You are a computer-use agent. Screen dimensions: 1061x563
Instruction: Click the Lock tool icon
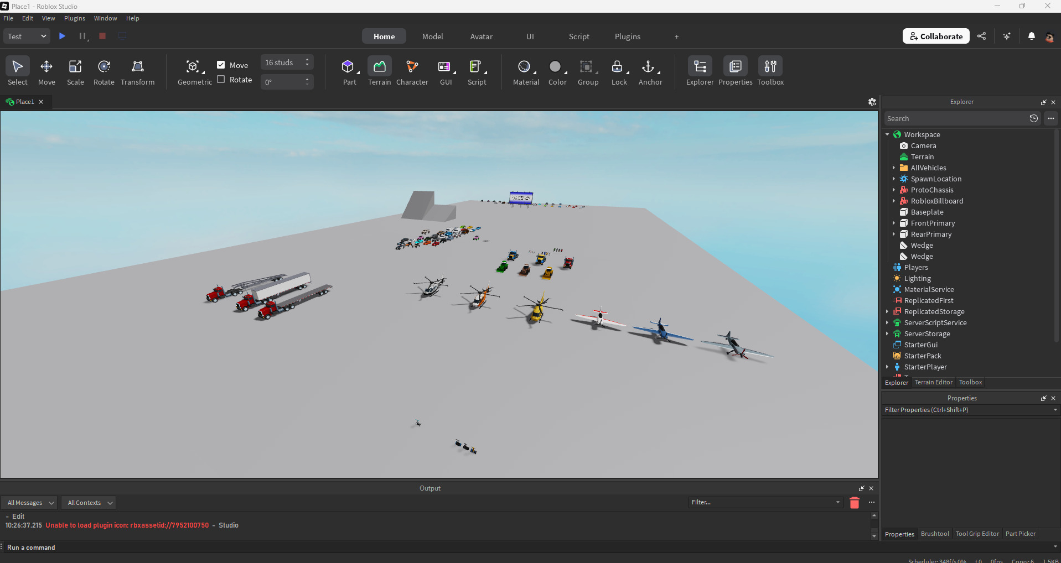(619, 71)
